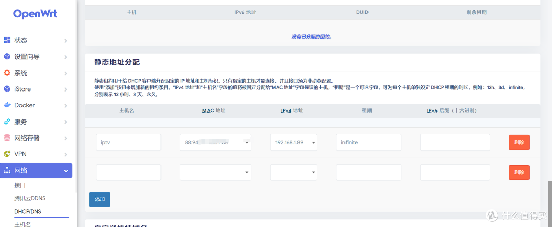Click the IPv4 地址 column header

coord(292,110)
